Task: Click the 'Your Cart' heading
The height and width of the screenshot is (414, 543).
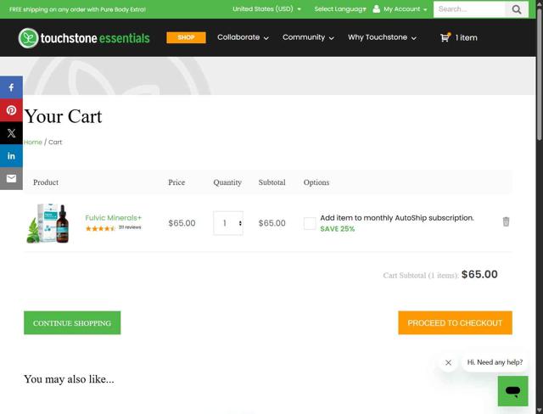Action: pos(63,116)
